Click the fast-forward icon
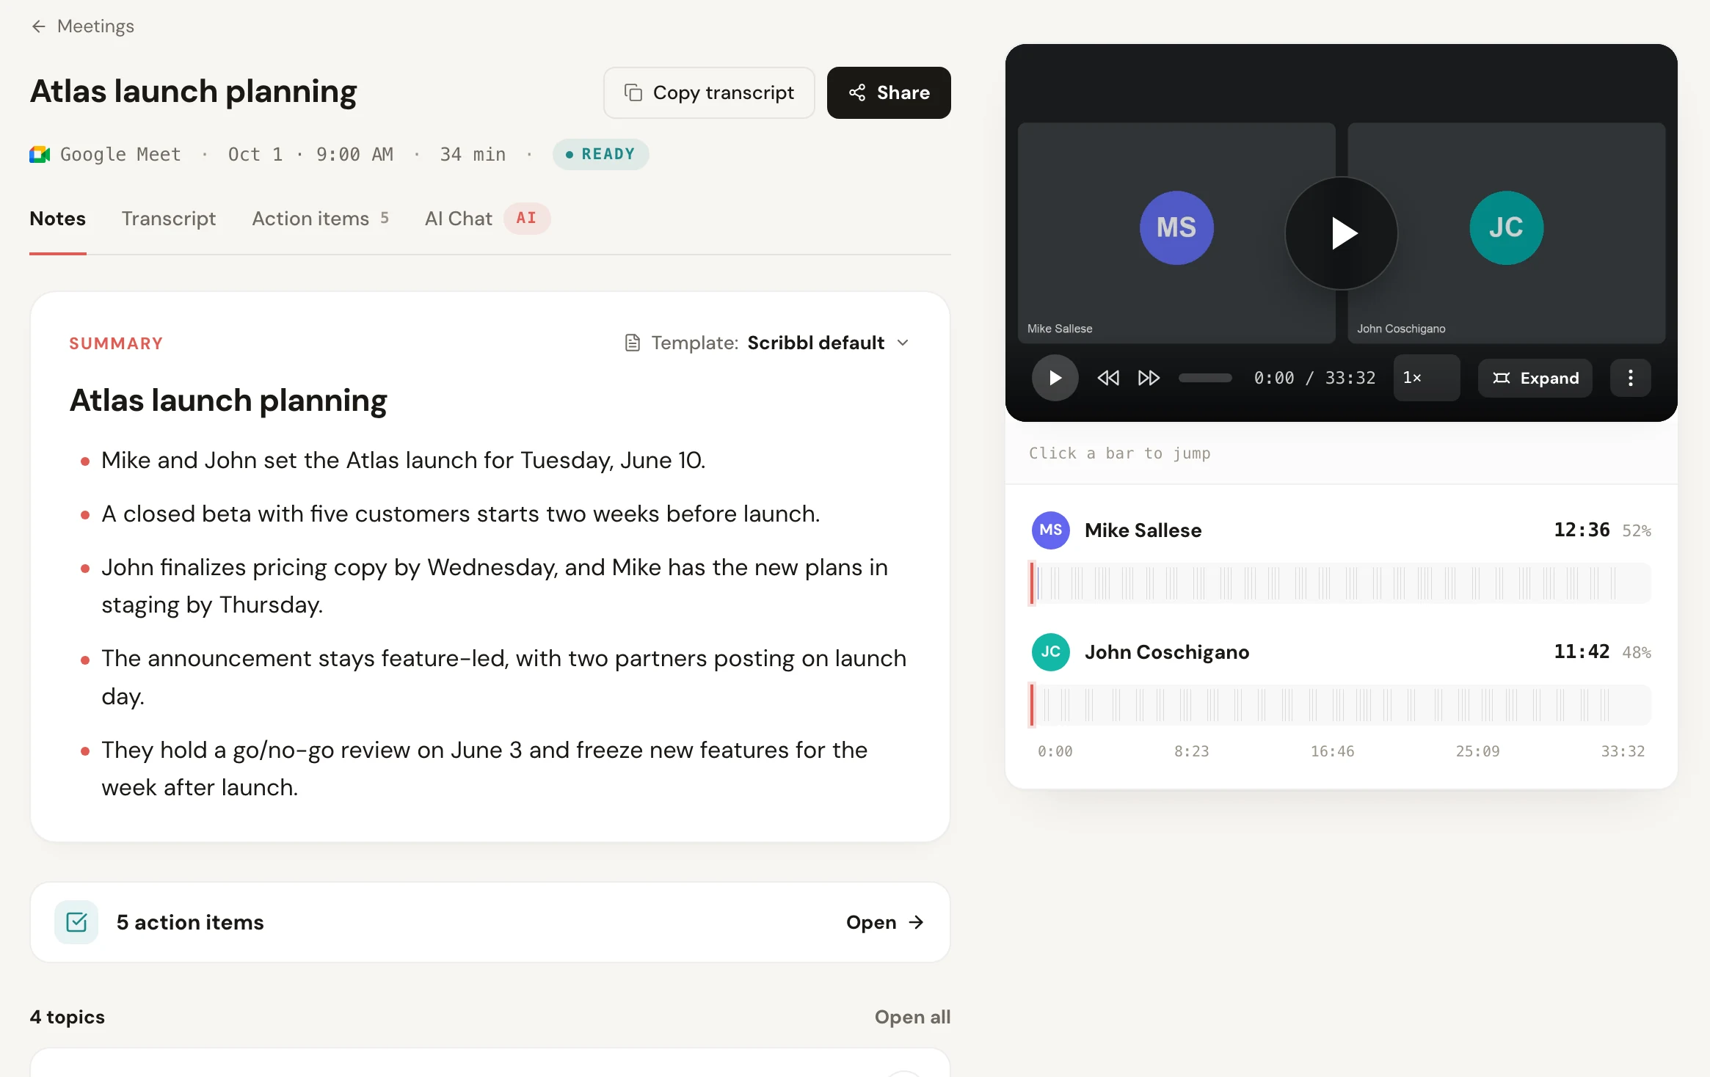The width and height of the screenshot is (1710, 1077). pyautogui.click(x=1149, y=378)
